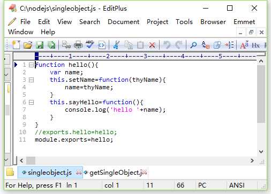Screen dimensions: 271x194
Task: Open the Window menu
Action: click(21, 32)
